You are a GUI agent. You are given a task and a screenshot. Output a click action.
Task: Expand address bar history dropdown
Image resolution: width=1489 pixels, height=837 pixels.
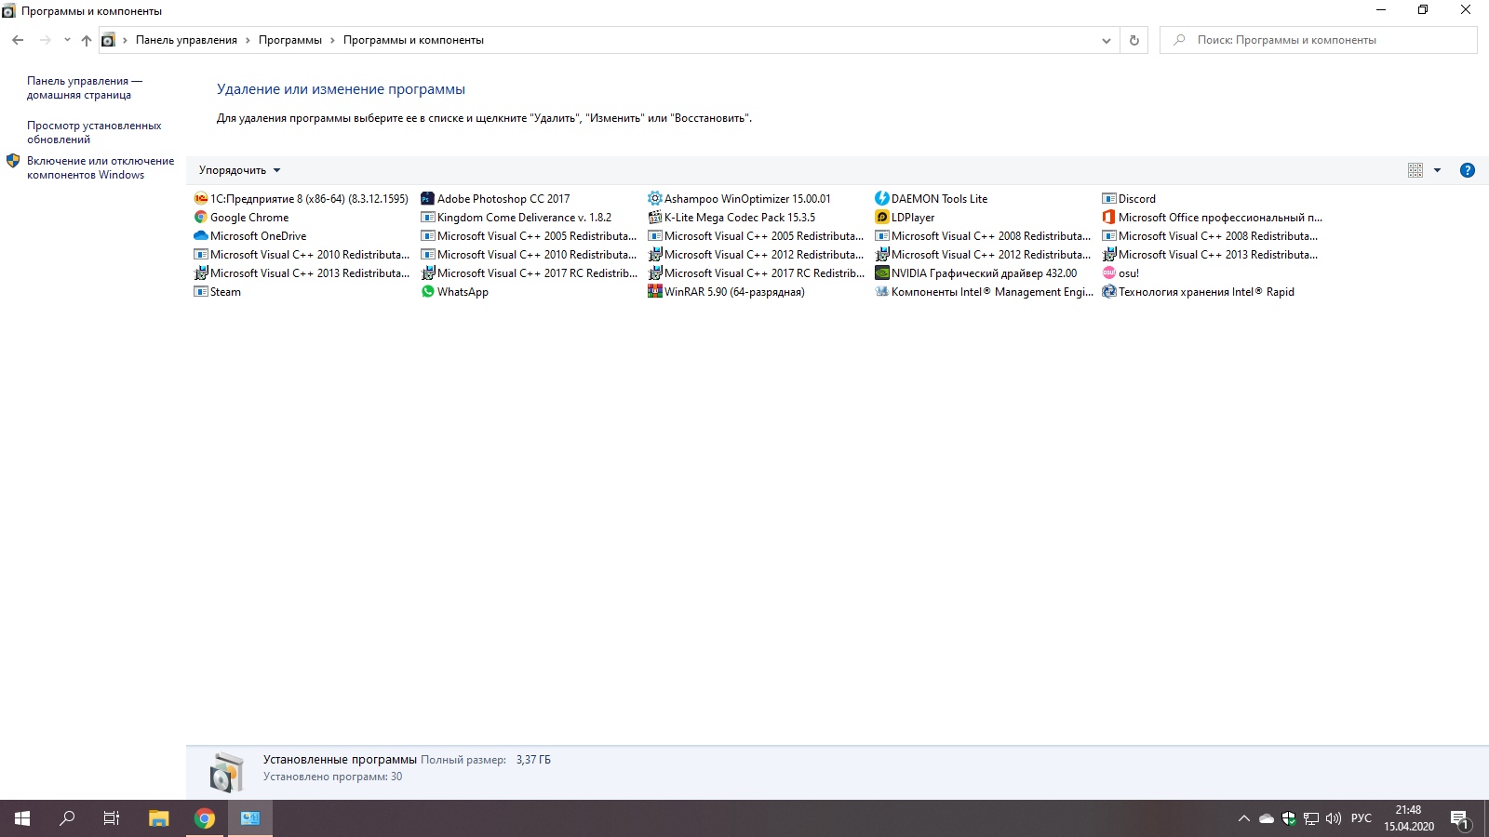tap(1106, 40)
